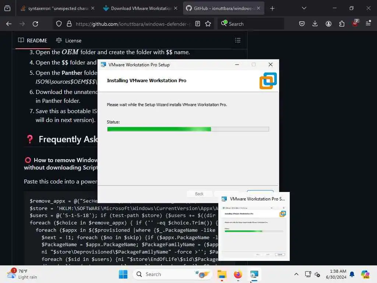This screenshot has width=377, height=283.
Task: Go back with the browser back arrow
Action: point(9,24)
